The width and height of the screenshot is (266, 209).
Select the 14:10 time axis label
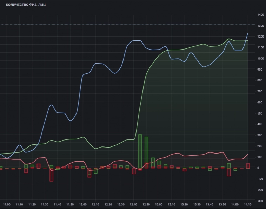coord(247,204)
